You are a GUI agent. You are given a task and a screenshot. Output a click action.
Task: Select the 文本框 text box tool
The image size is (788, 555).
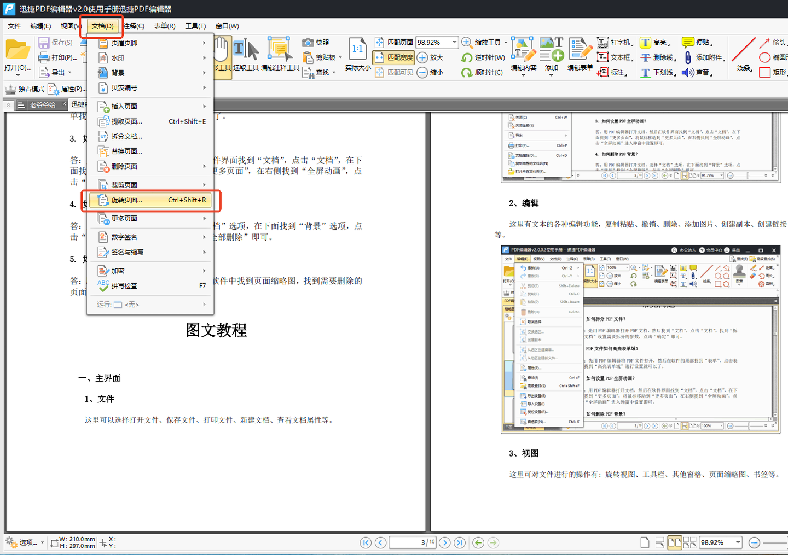pos(615,57)
